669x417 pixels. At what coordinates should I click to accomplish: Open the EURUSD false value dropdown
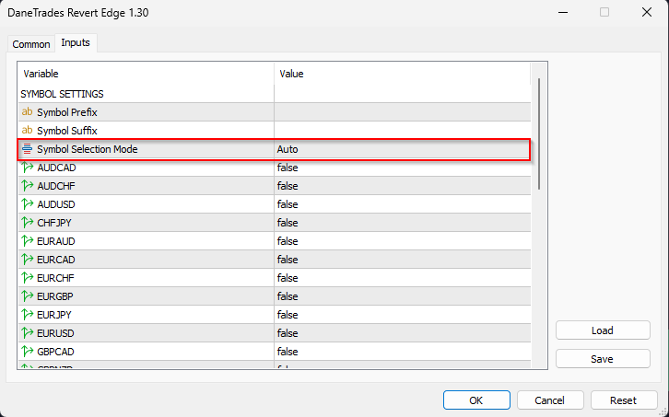[403, 332]
